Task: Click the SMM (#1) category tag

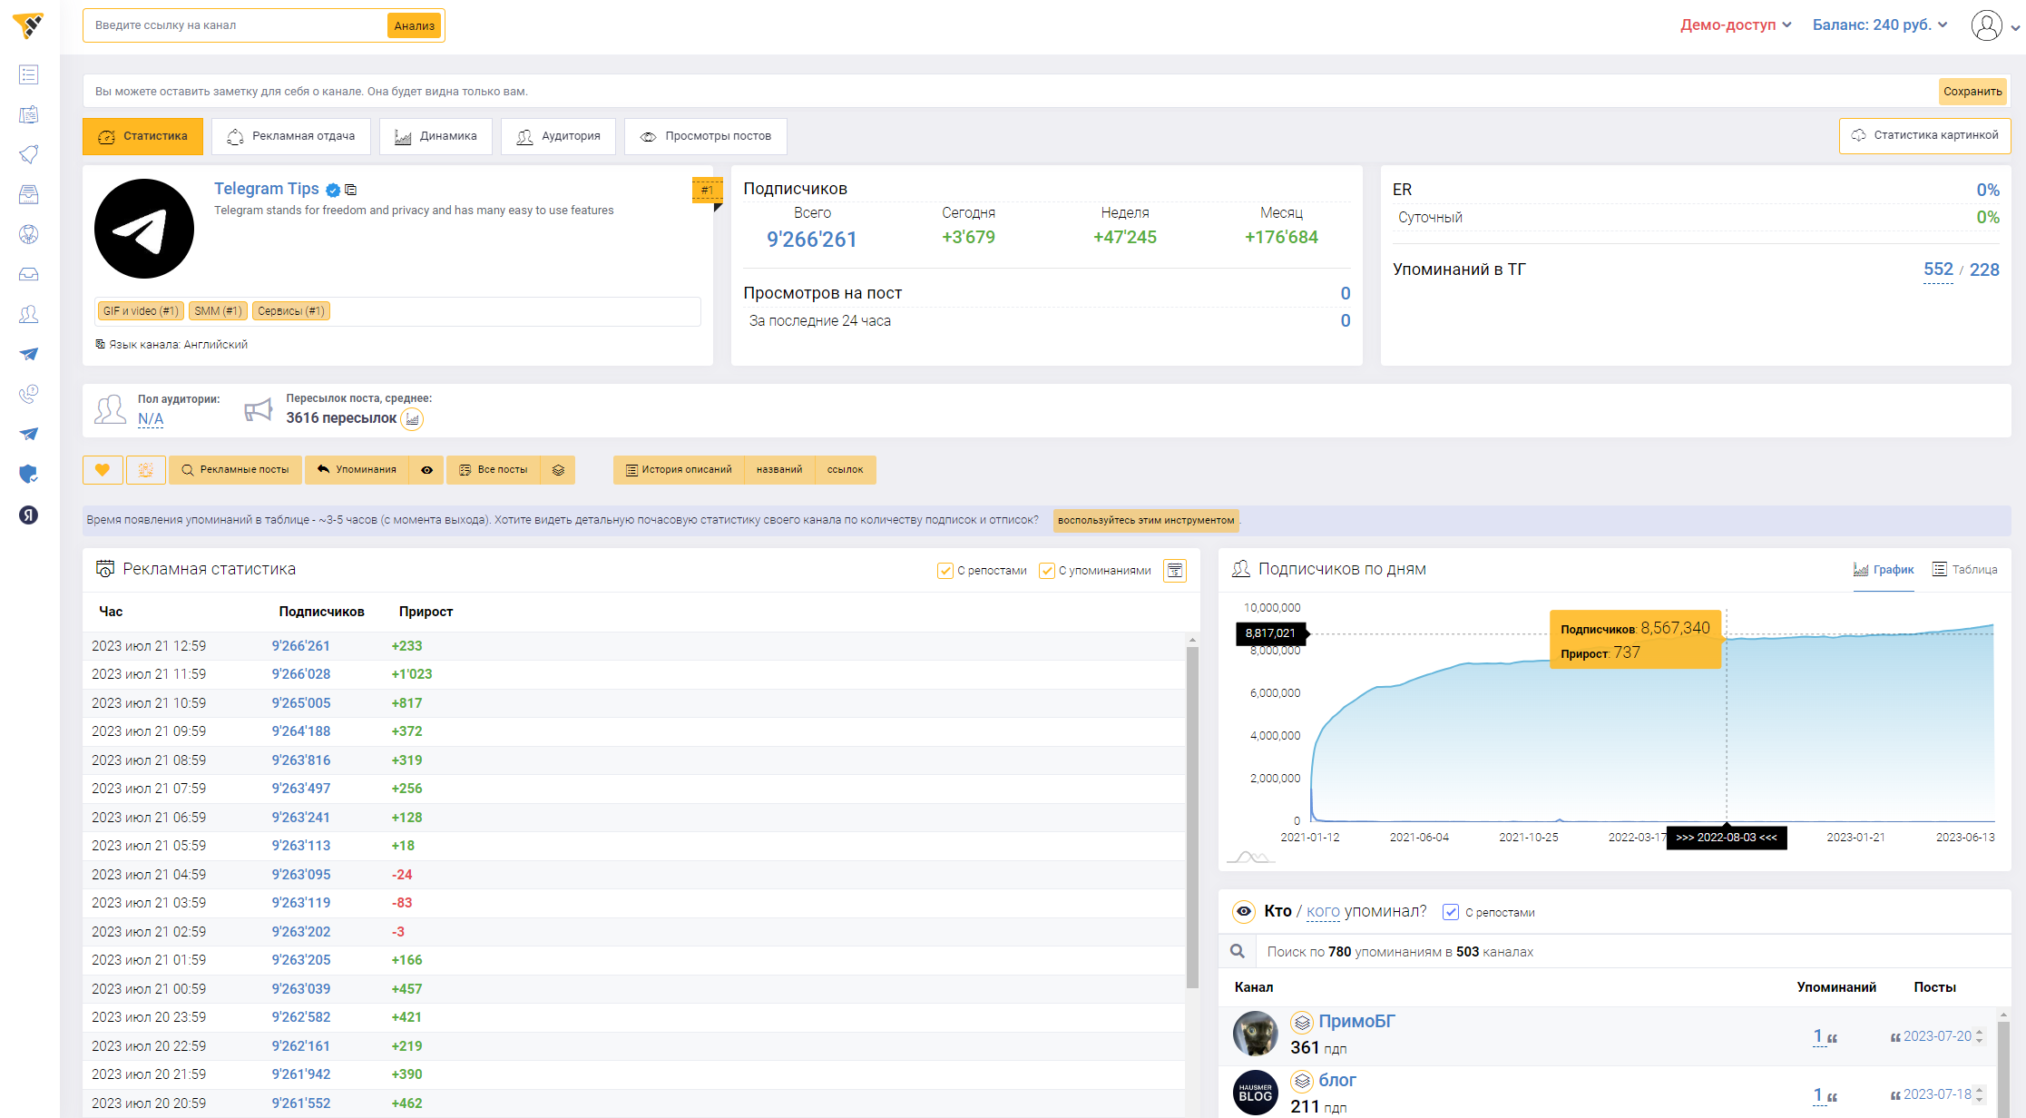Action: (x=218, y=311)
